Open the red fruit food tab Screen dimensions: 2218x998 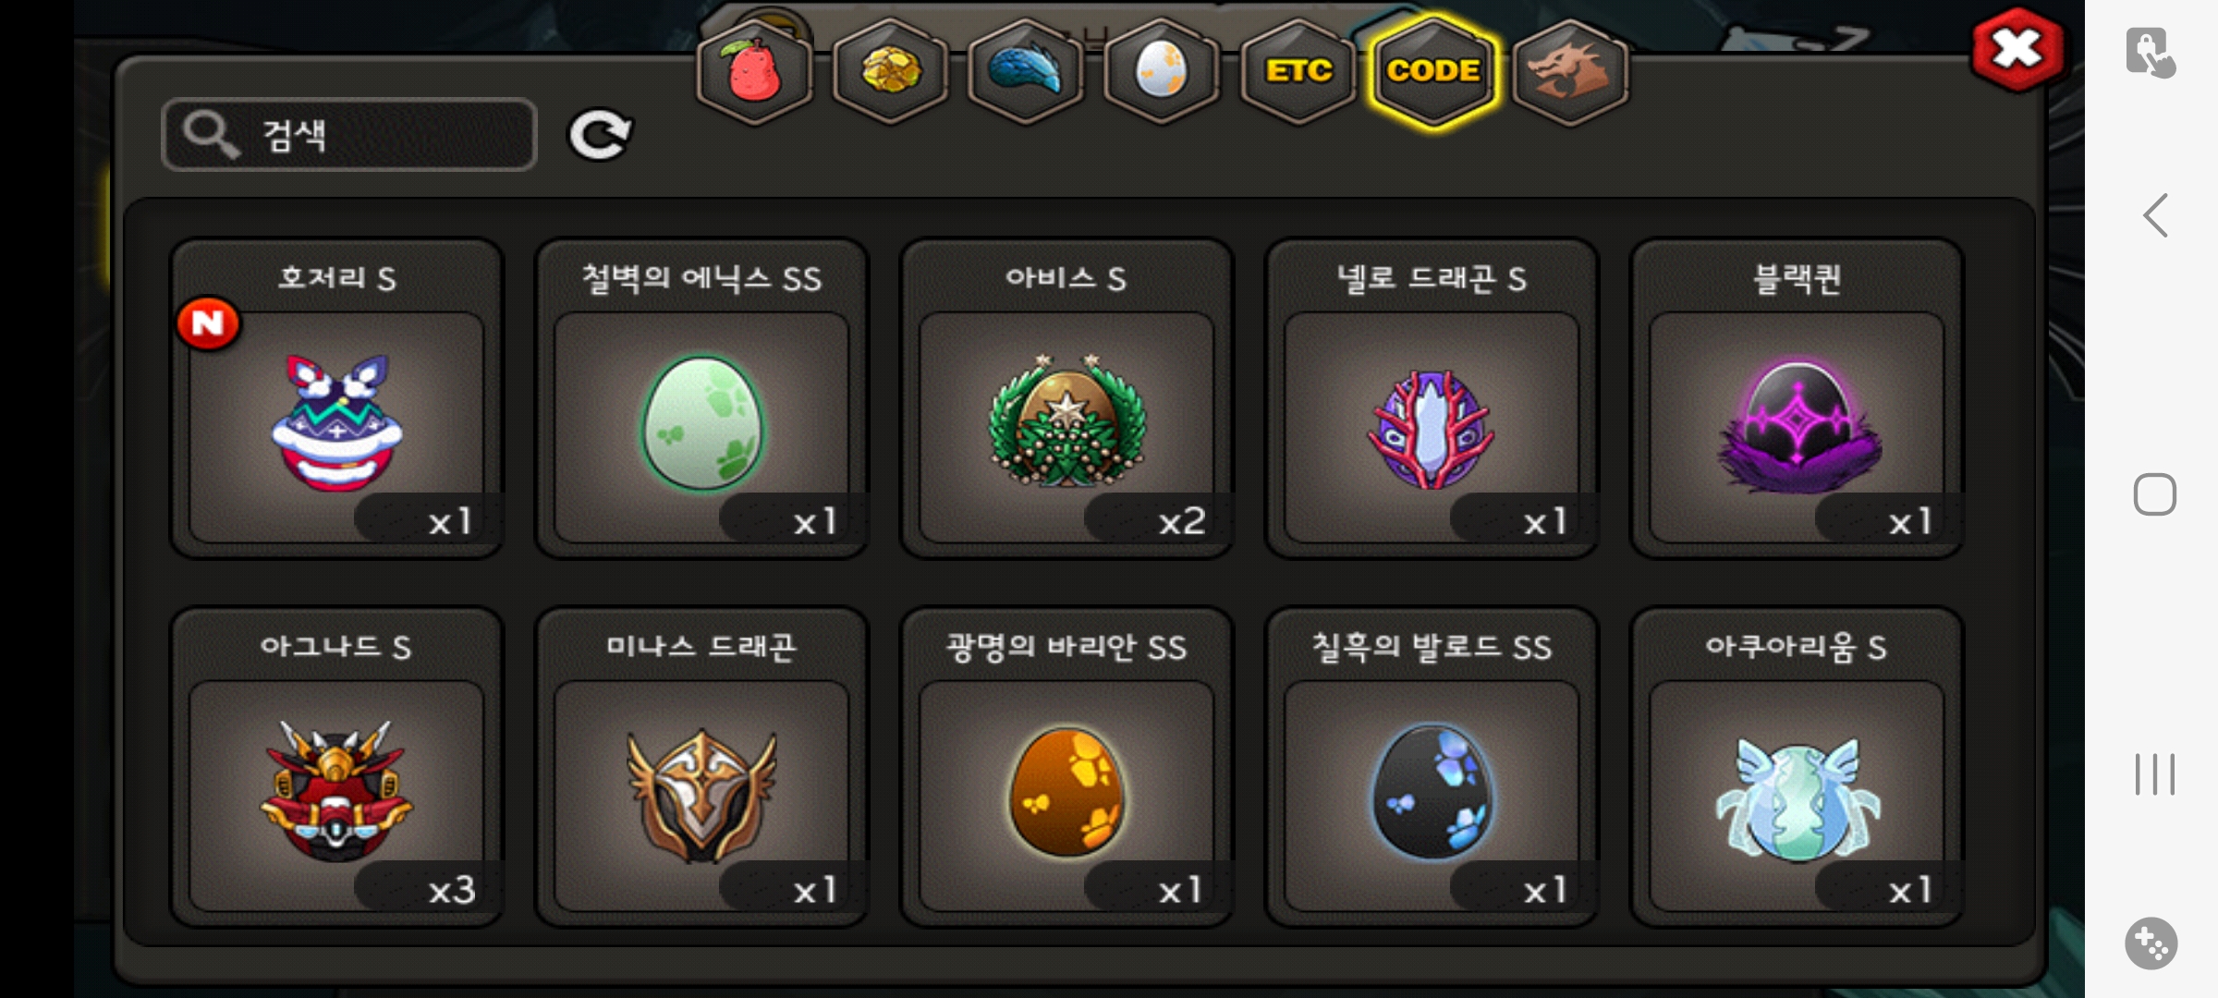754,72
